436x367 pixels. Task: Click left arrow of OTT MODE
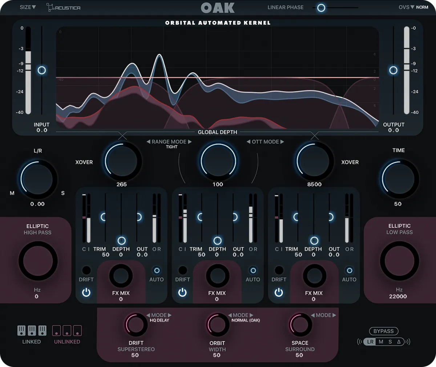249,142
